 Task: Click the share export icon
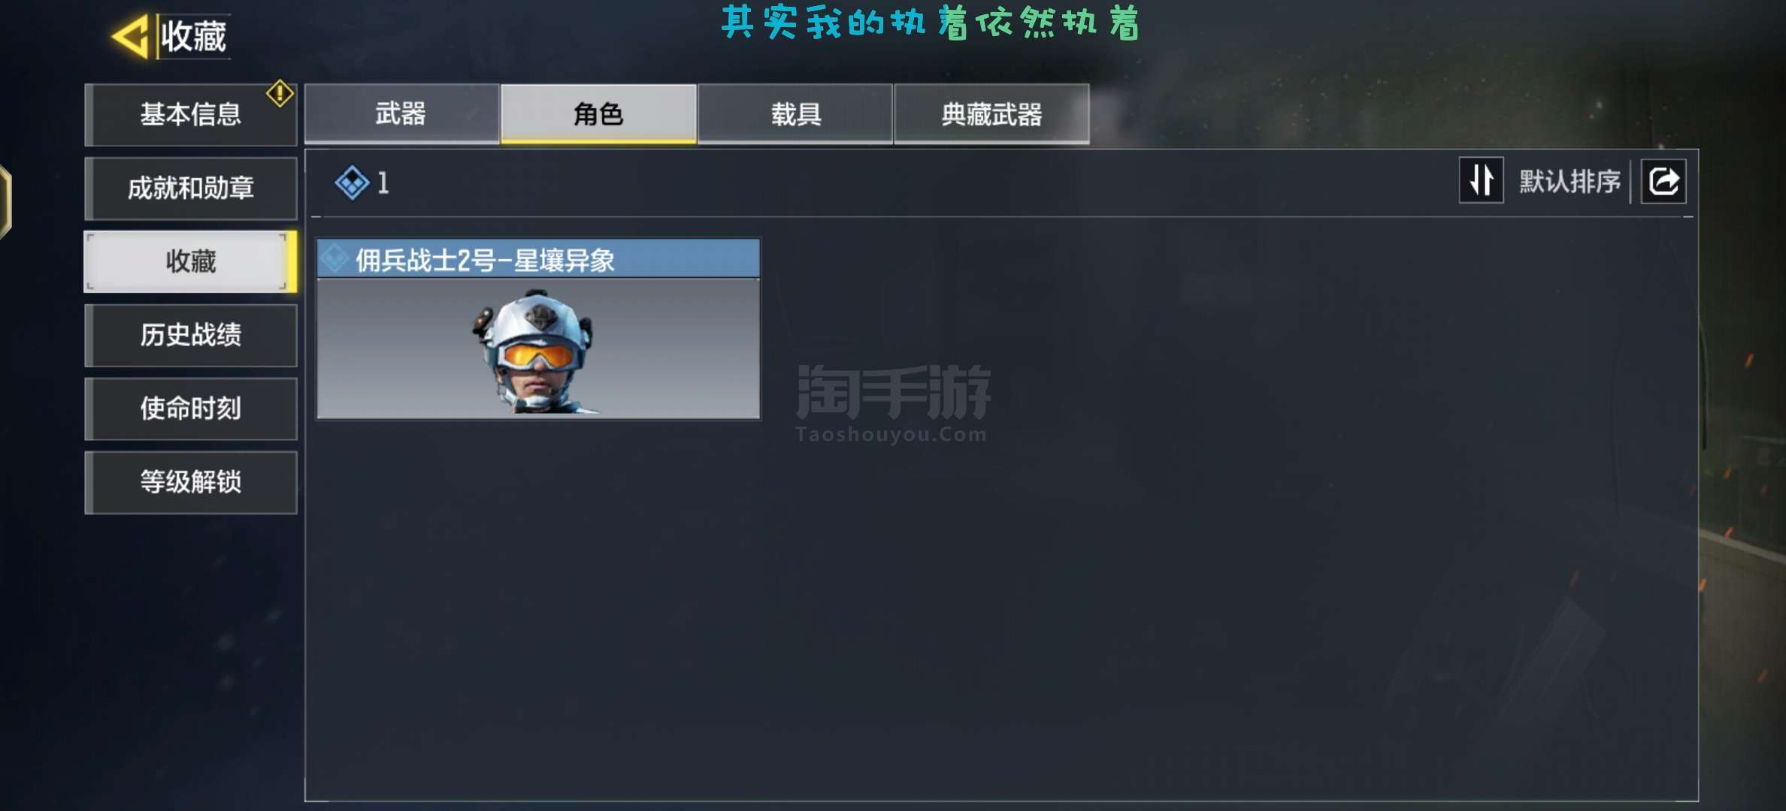click(x=1663, y=181)
